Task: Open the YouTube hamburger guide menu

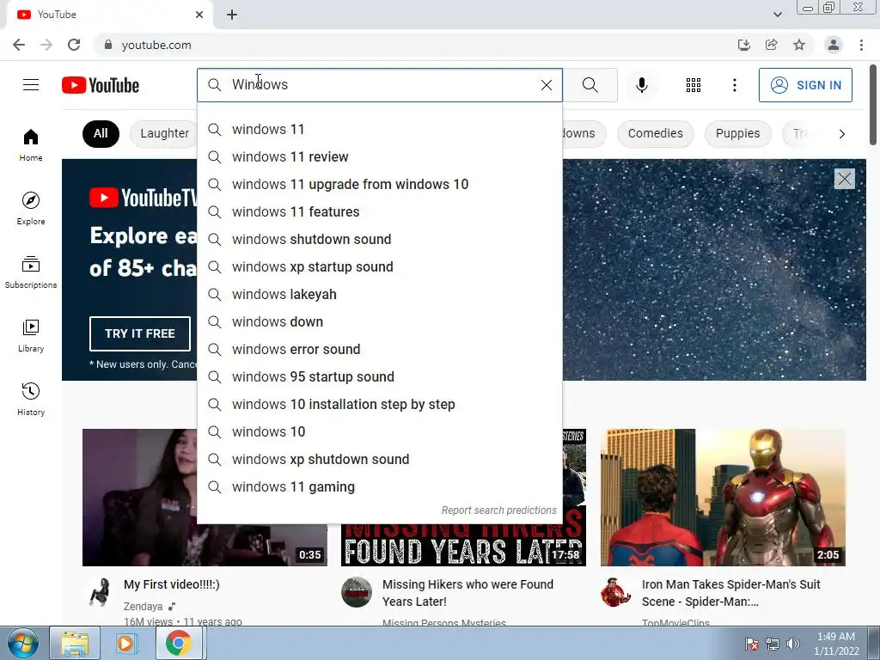Action: point(31,85)
